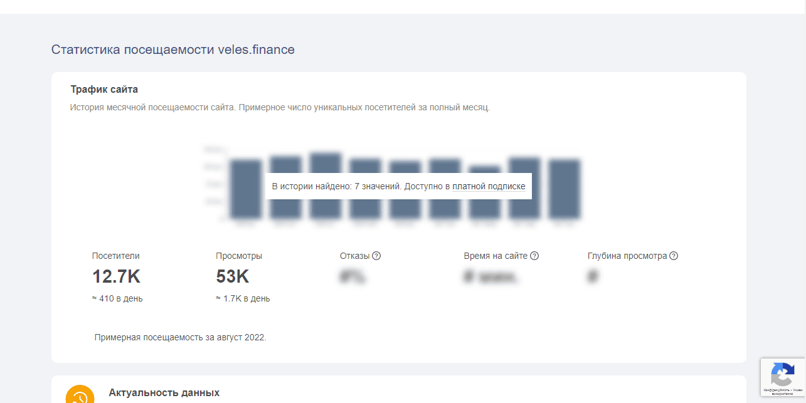The image size is (806, 403).
Task: Click the Трафик сайта section title
Action: pos(104,90)
